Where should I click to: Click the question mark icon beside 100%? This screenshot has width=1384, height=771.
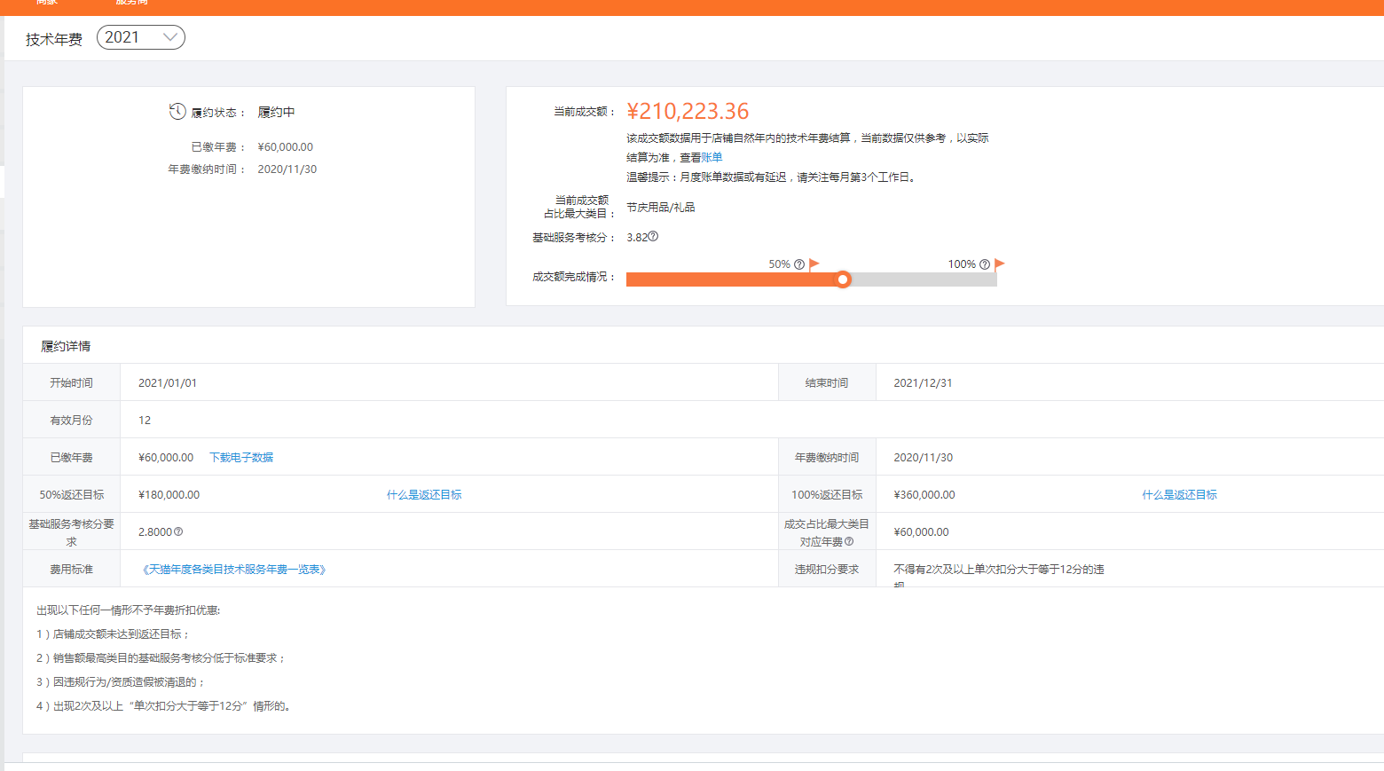[x=985, y=264]
